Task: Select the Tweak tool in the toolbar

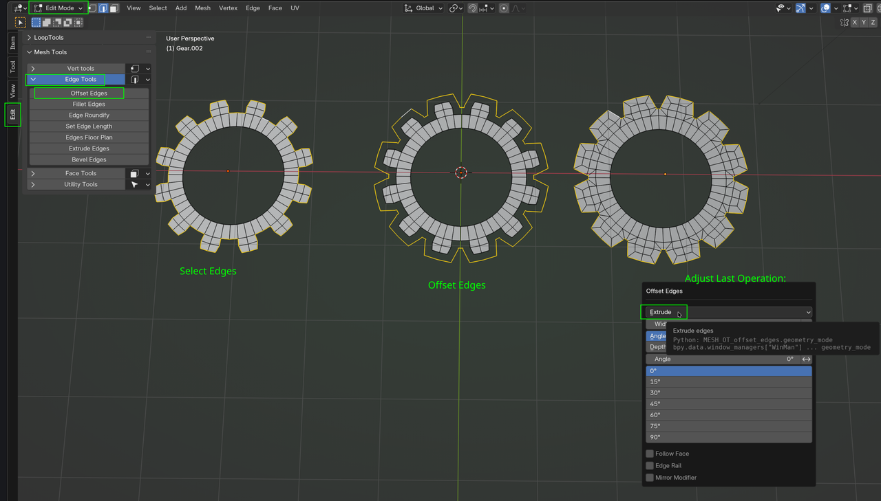Action: pyautogui.click(x=21, y=21)
